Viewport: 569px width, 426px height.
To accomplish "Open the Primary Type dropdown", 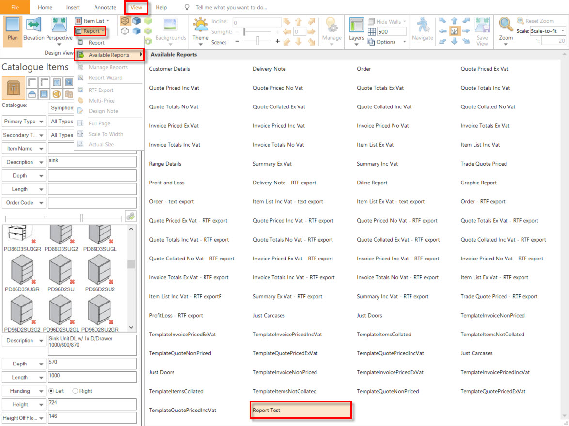I will tap(24, 122).
